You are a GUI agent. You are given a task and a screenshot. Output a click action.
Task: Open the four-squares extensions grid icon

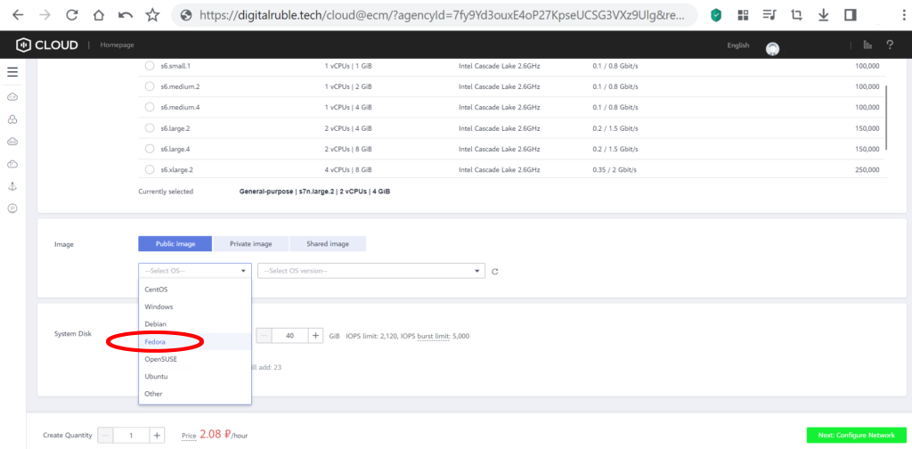743,16
